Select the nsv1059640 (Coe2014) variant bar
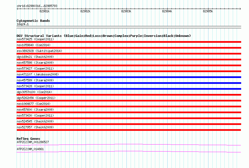 (x=129, y=48)
